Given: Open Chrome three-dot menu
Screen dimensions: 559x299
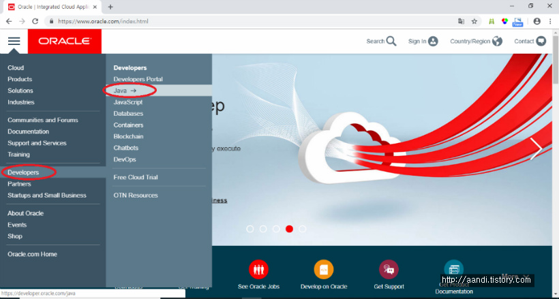Looking at the screenshot, I should (550, 21).
